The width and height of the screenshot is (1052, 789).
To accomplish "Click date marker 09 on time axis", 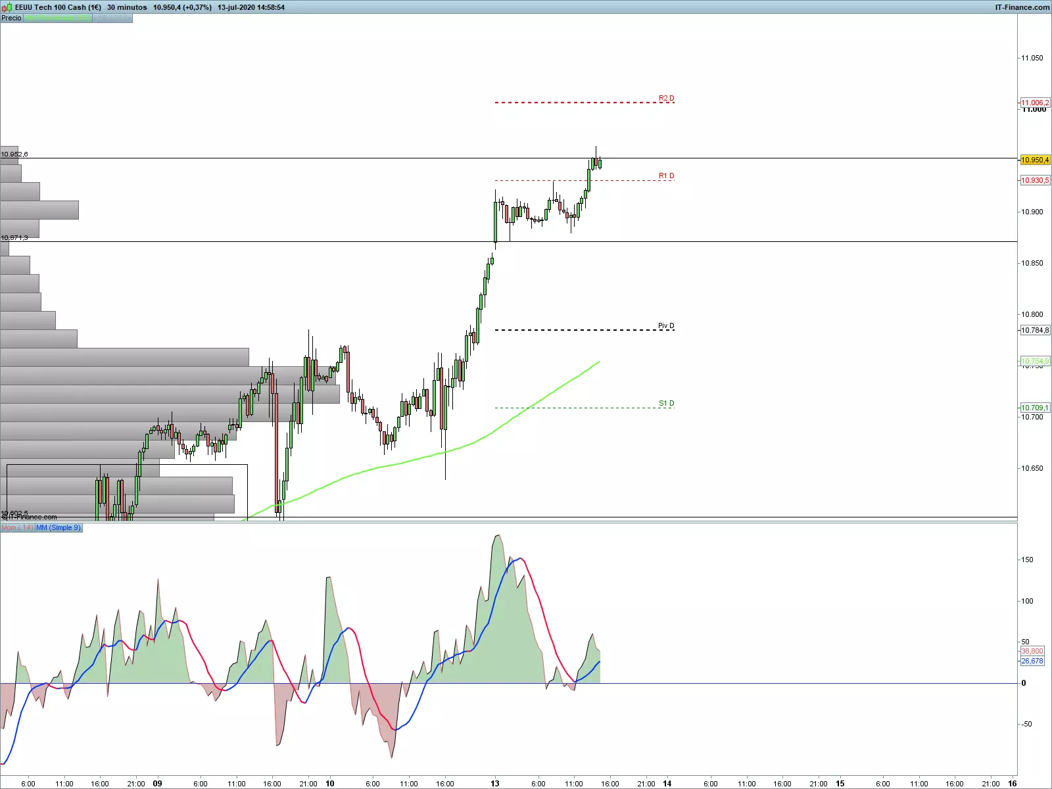I will (x=157, y=783).
